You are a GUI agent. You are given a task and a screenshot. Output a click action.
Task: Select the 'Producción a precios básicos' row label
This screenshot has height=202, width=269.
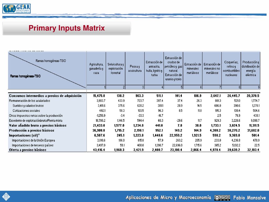point(32,130)
